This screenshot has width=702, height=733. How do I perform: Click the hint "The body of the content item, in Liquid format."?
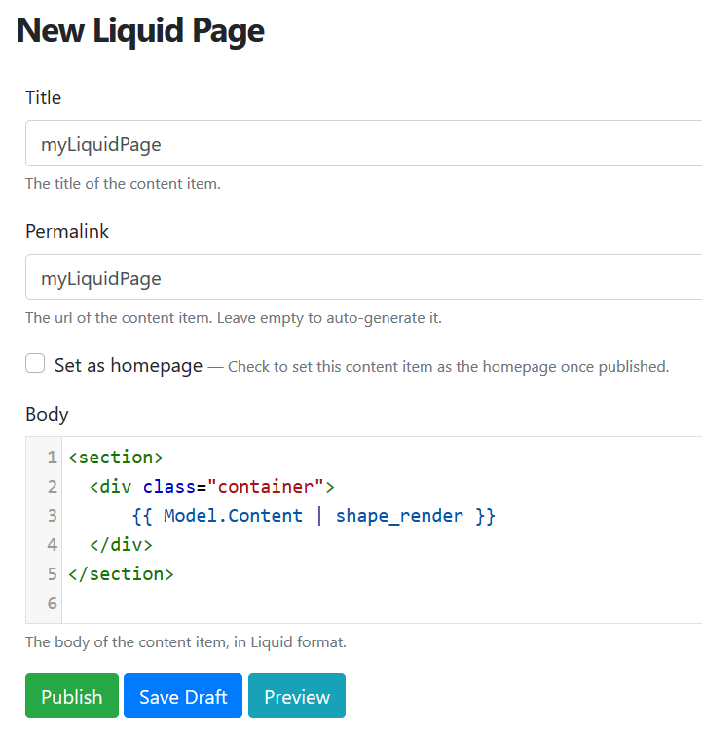pos(186,642)
